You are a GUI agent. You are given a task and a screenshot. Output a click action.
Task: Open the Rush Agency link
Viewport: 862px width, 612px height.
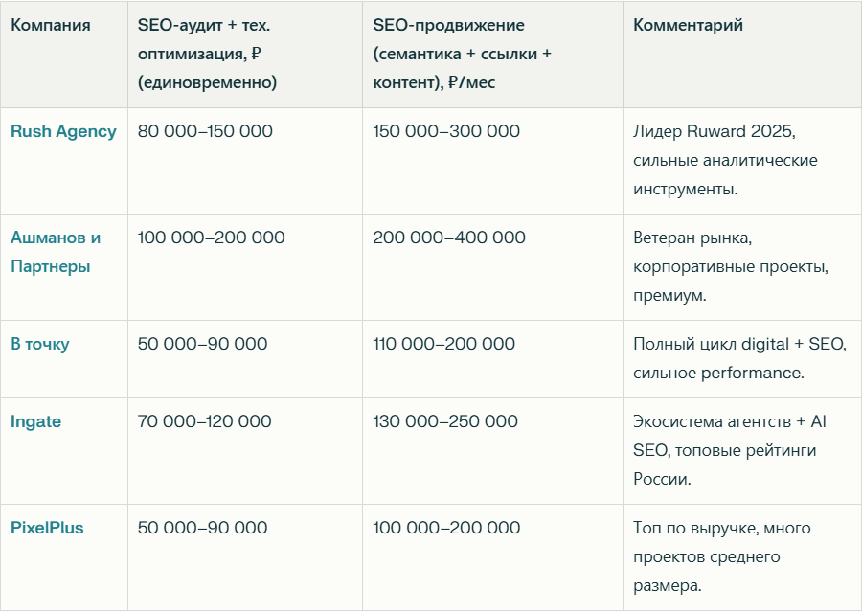63,131
